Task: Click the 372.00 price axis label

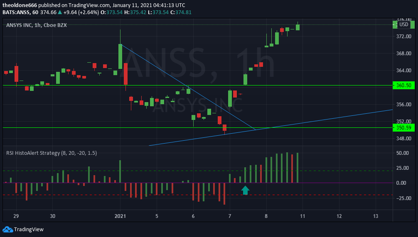Action: coord(403,37)
